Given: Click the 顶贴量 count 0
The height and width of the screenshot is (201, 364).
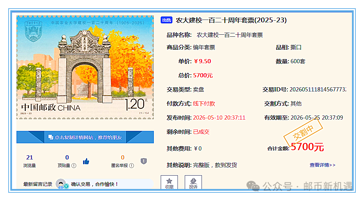Looking at the screenshot, I should pyautogui.click(x=67, y=157).
